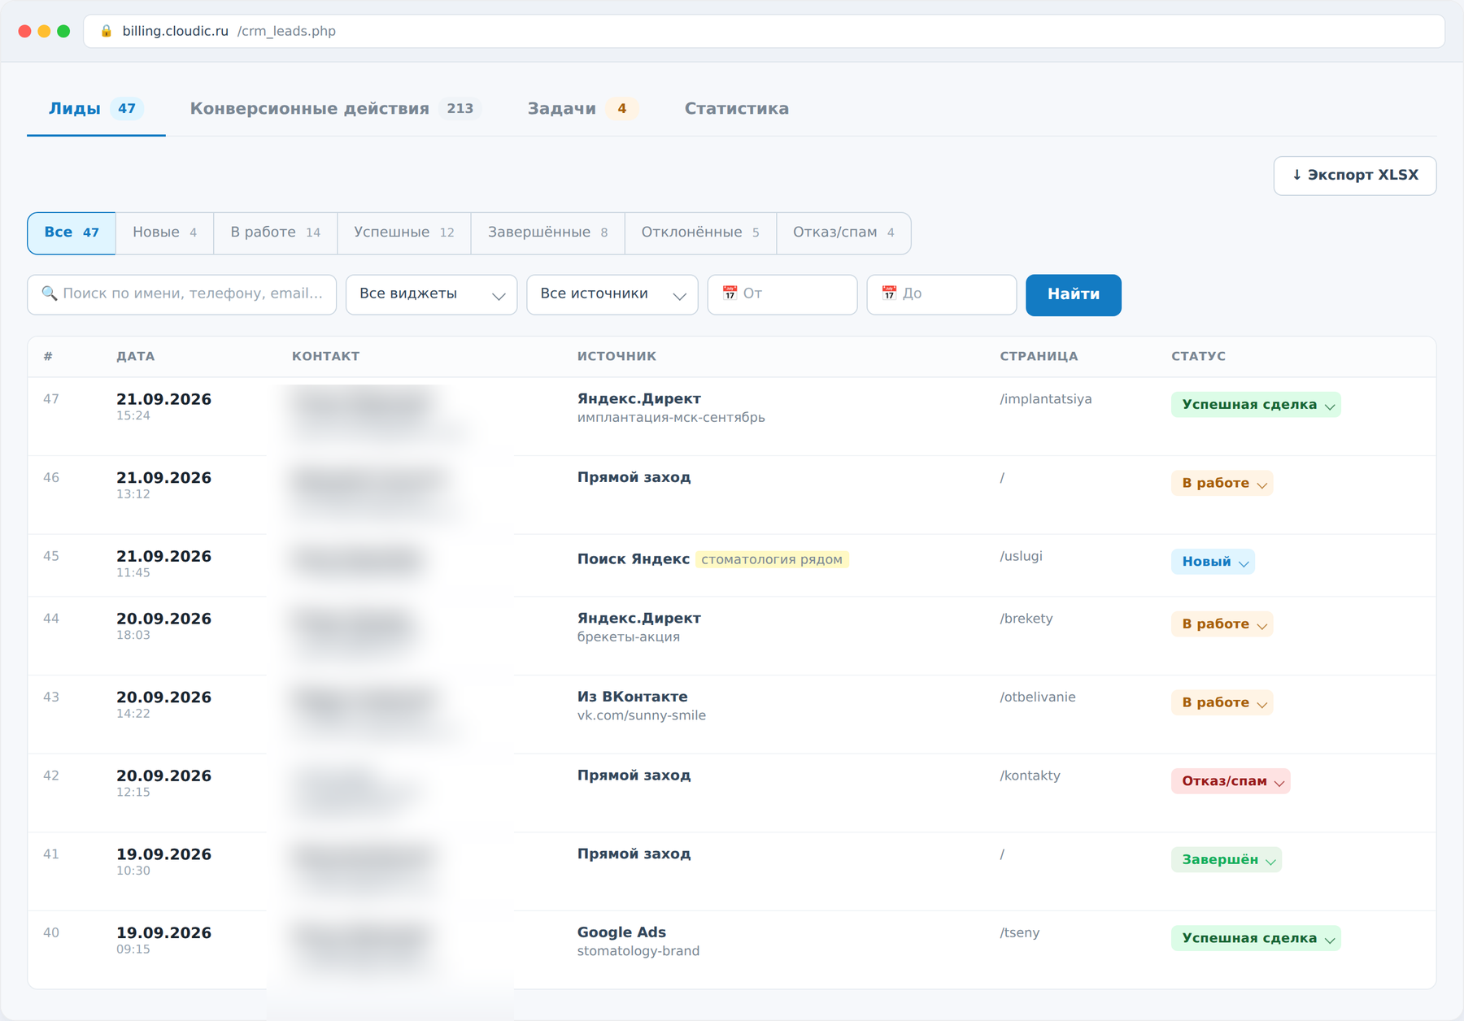The image size is (1464, 1021).
Task: Expand the Новый status of lead 45
Action: click(x=1213, y=562)
